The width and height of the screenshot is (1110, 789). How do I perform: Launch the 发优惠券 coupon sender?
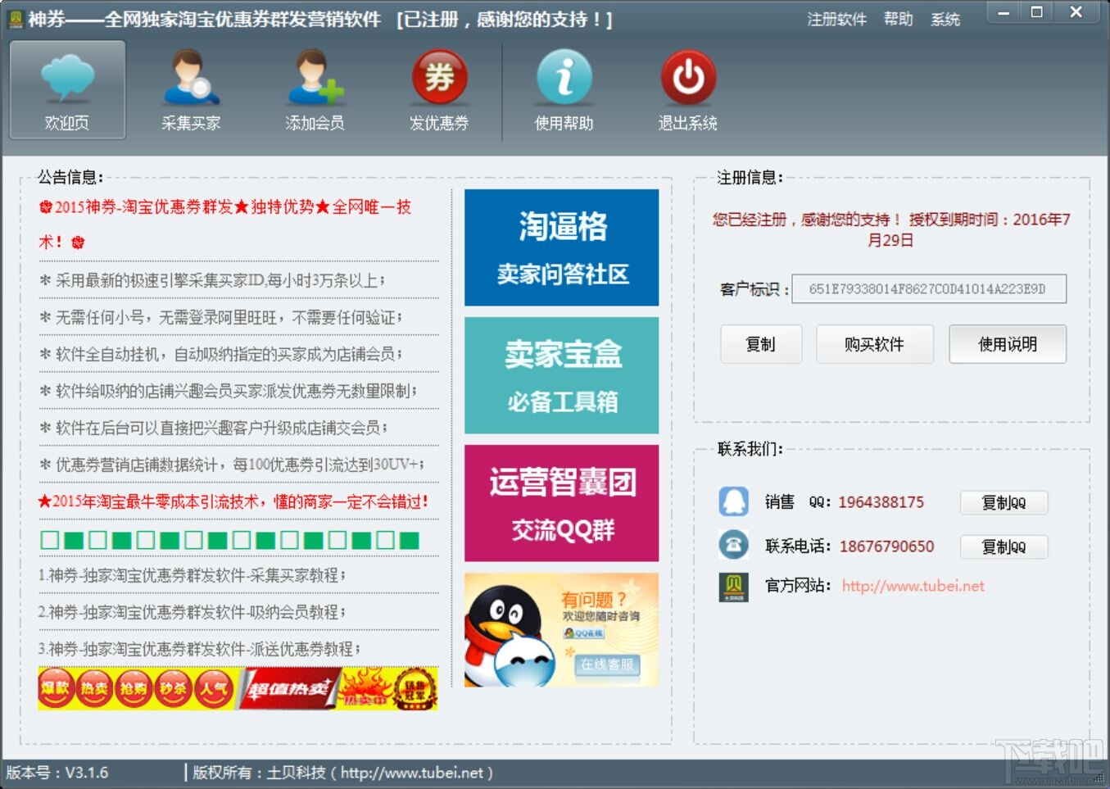[x=439, y=90]
